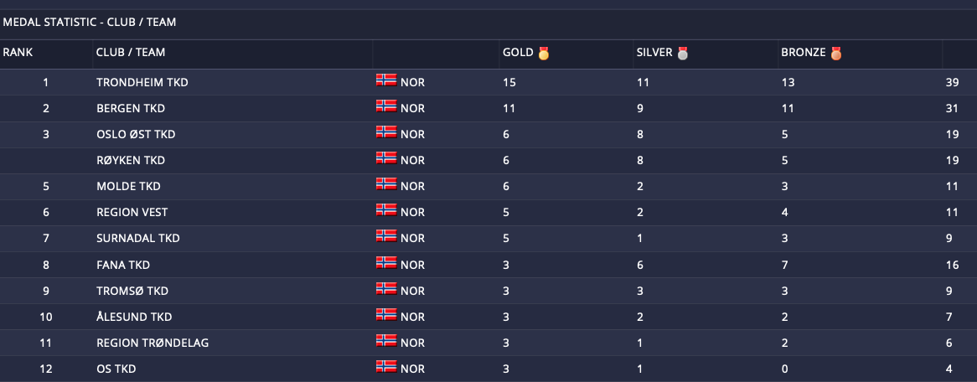Click the Norway flag in OS TKD row
Image resolution: width=977 pixels, height=382 pixels.
(x=386, y=366)
